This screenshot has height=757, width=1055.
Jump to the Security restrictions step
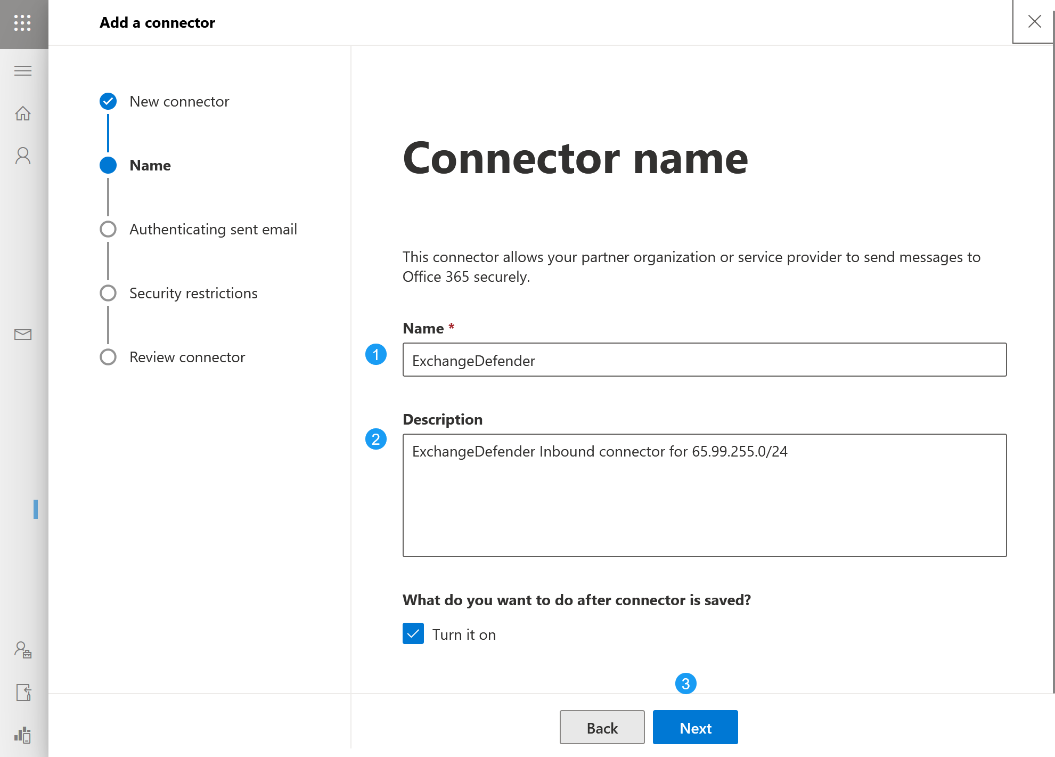[193, 293]
